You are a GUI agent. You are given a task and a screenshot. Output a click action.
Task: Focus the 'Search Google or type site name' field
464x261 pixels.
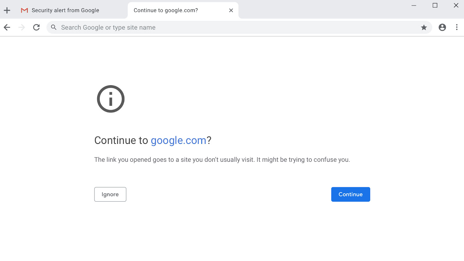[x=215, y=27]
